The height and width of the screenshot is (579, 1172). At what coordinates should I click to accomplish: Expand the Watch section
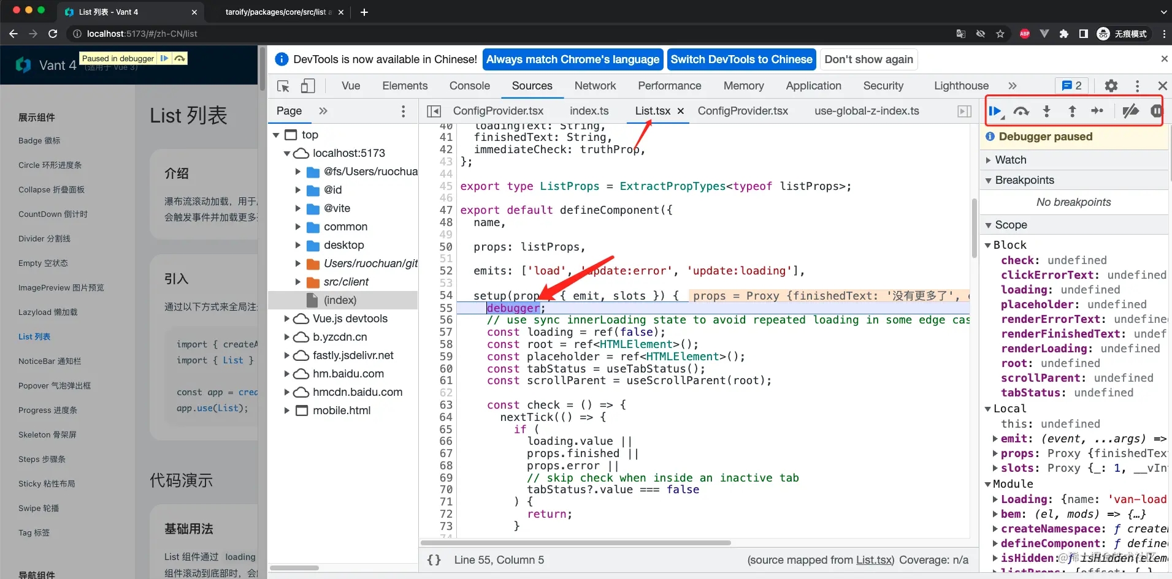[1010, 160]
